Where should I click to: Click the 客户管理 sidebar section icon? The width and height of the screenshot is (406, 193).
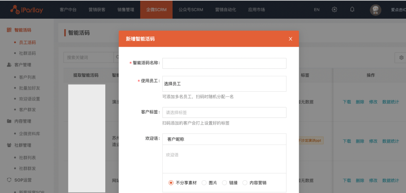(x=9, y=65)
